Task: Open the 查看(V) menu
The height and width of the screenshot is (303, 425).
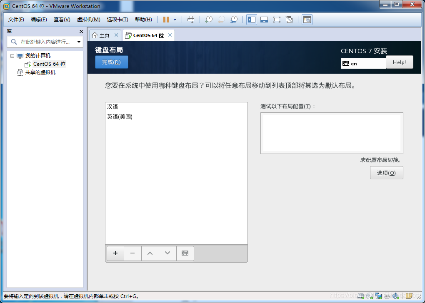Action: point(62,20)
